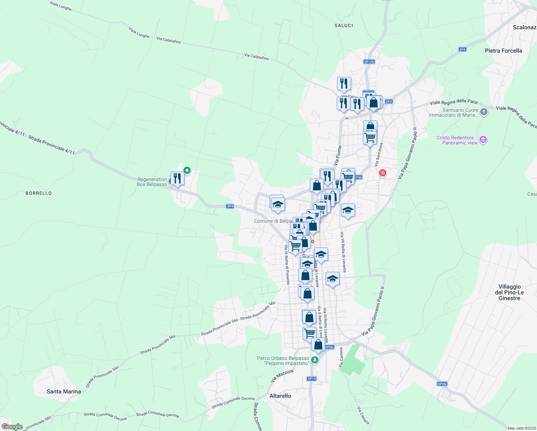Click the red hospital marker near Via Sant'Anna
537x431 pixels.
point(383,173)
